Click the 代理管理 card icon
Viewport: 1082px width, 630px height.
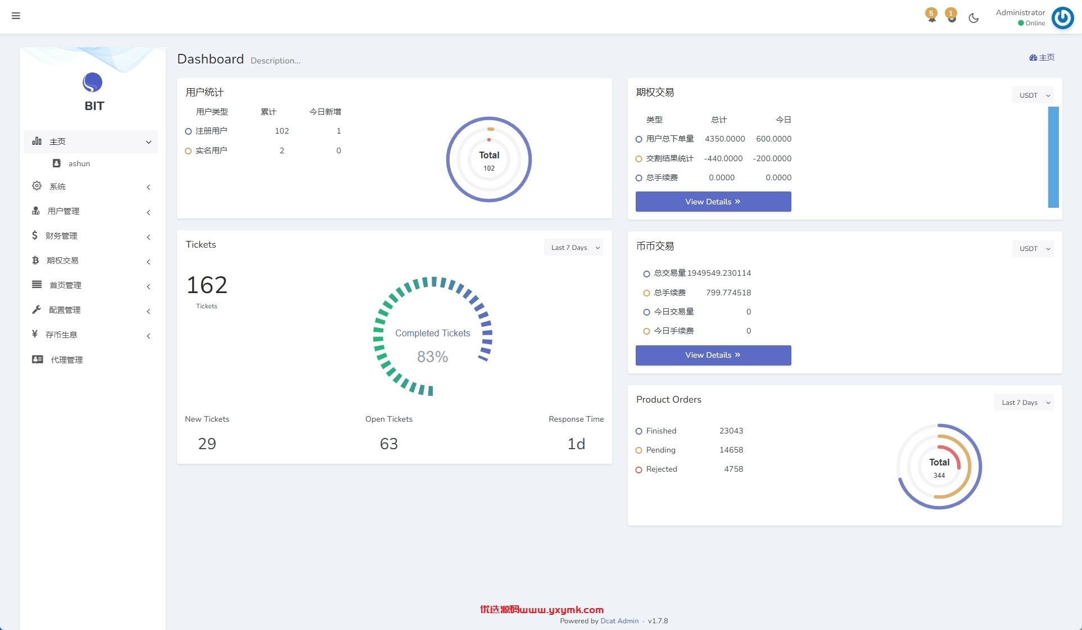pos(38,359)
